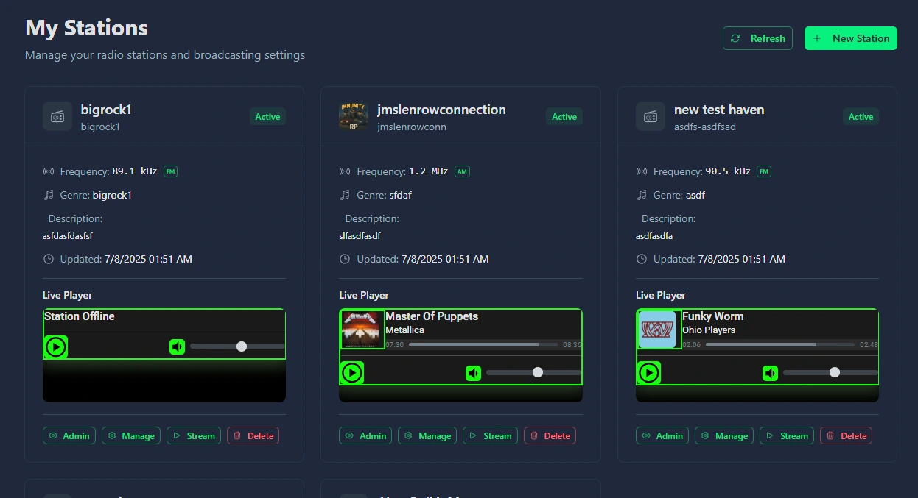Click the jmslenrowconn station slug
Screen dimensions: 918x498
tap(412, 127)
